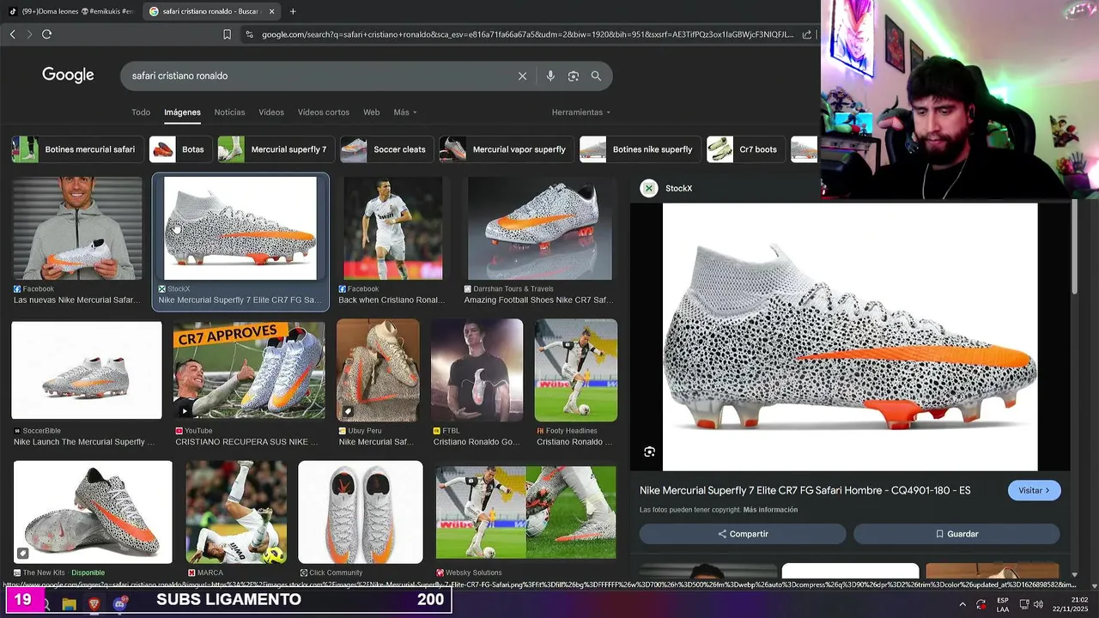Viewport: 1099px width, 618px height.
Task: Open the Facebook 'Las nuevas Nike Mercurial Safari' thumbnail
Action: 77,228
